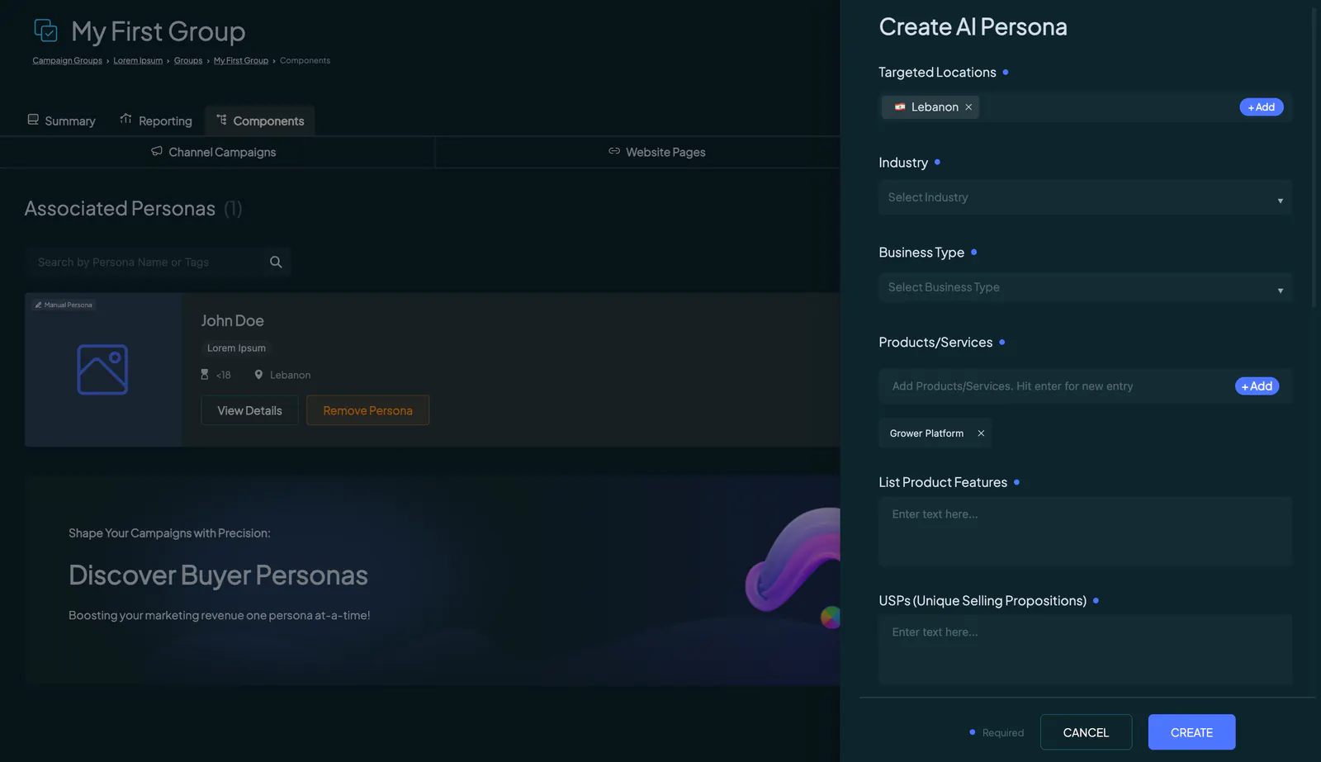
Task: Open the Select Industry dropdown
Action: [x=1085, y=197]
